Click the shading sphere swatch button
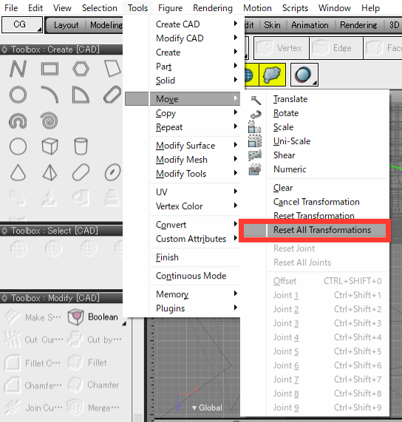 [304, 75]
